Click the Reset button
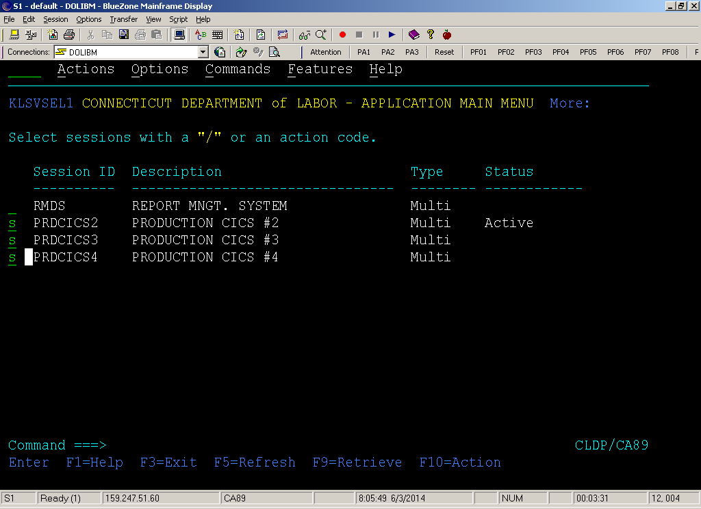 coord(444,52)
